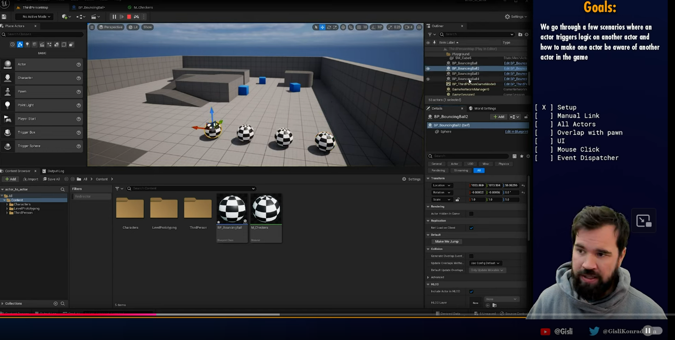This screenshot has height=340, width=675.
Task: Click the Outliner filter icon
Action: click(x=430, y=34)
